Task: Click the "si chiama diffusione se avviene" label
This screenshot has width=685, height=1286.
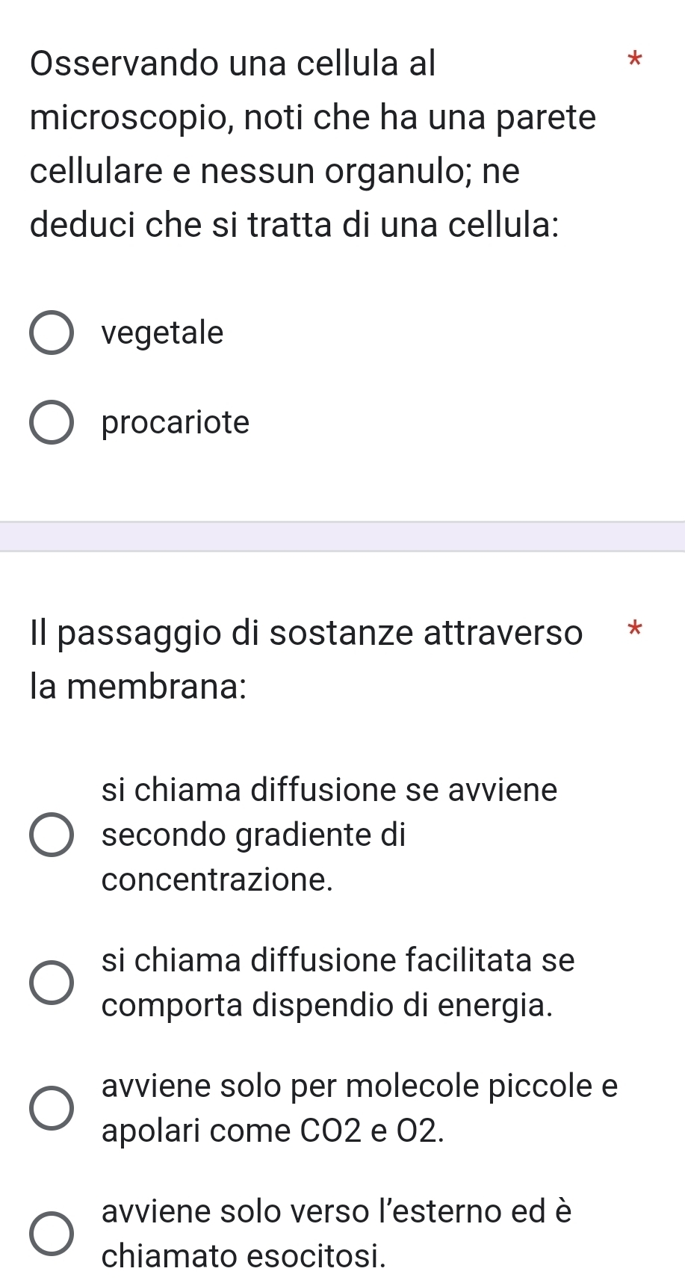Action: 329,790
